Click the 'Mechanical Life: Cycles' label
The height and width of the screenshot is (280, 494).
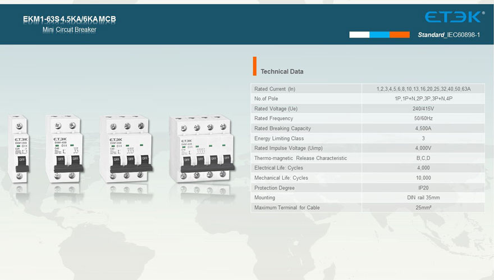pyautogui.click(x=281, y=178)
